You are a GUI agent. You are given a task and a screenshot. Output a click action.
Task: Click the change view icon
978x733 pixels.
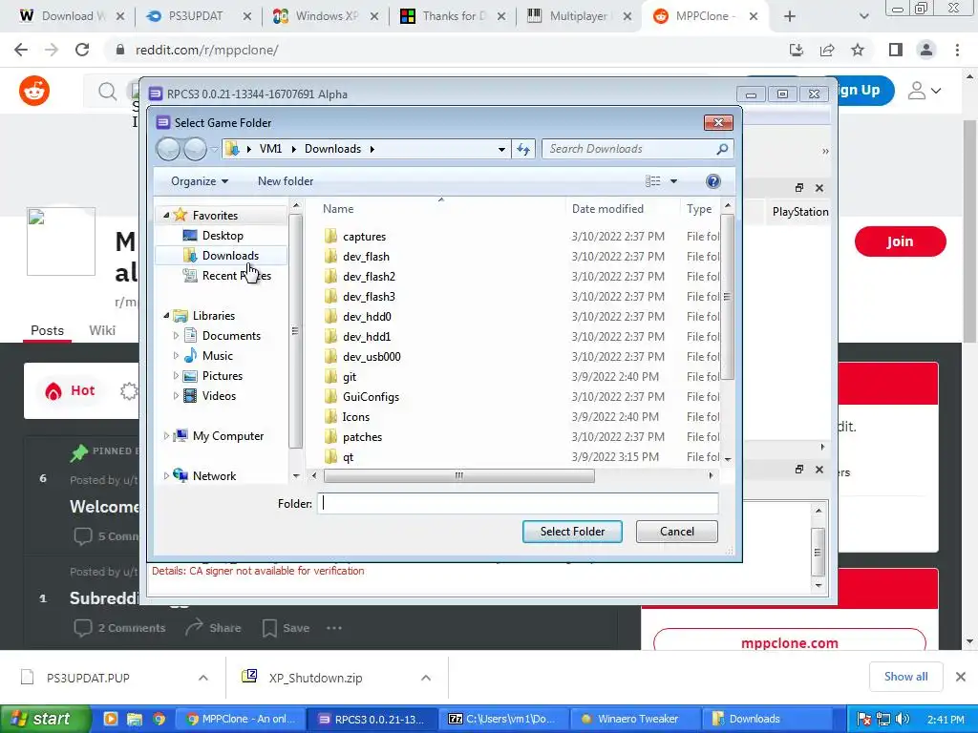(x=653, y=181)
